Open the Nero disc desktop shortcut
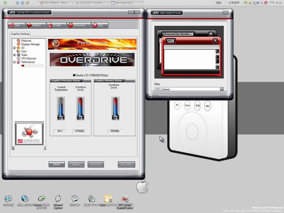Viewport: 284px width, 213px height. click(108, 201)
